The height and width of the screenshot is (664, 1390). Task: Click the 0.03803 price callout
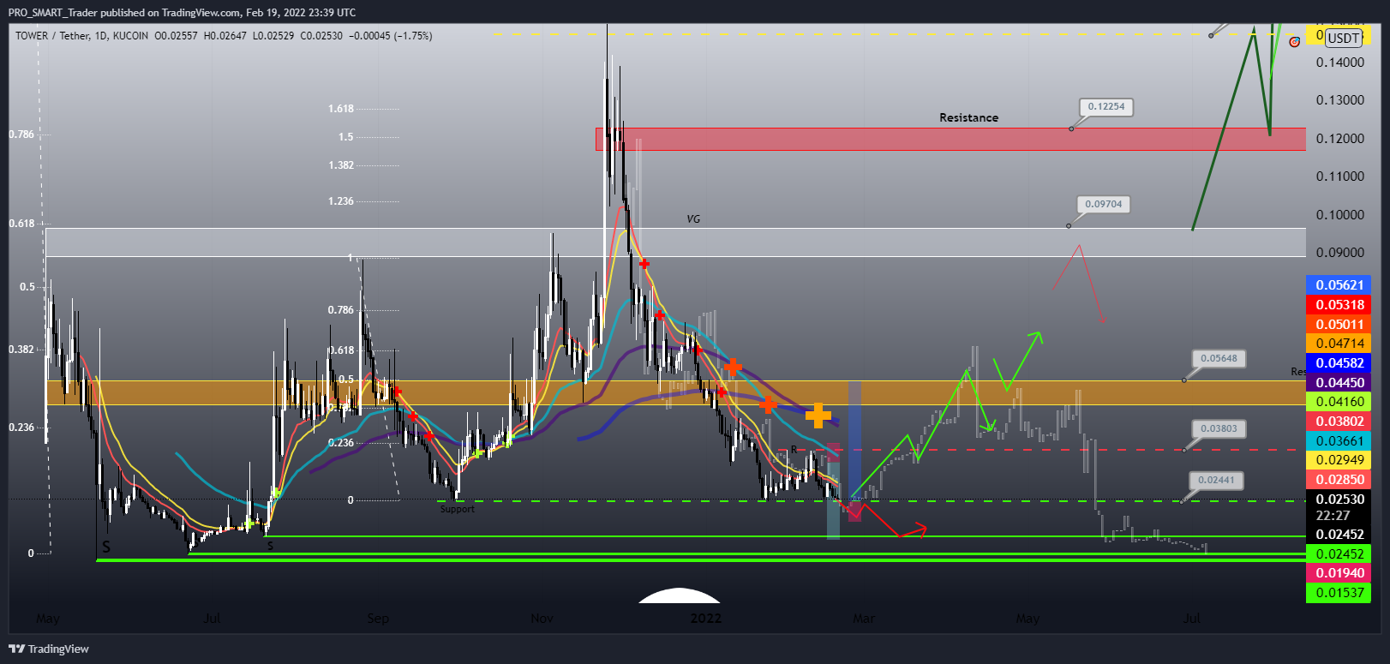pos(1219,428)
